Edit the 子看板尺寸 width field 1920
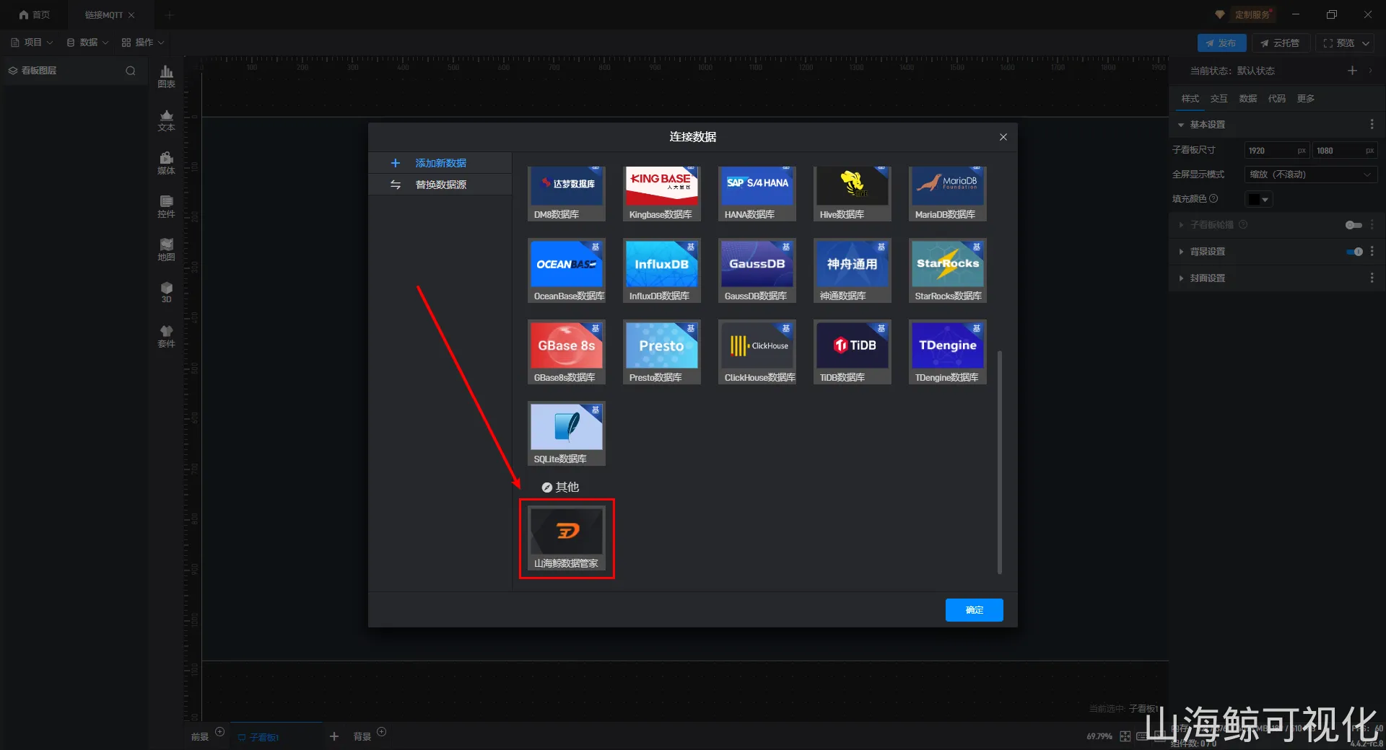The height and width of the screenshot is (750, 1386). 1276,151
